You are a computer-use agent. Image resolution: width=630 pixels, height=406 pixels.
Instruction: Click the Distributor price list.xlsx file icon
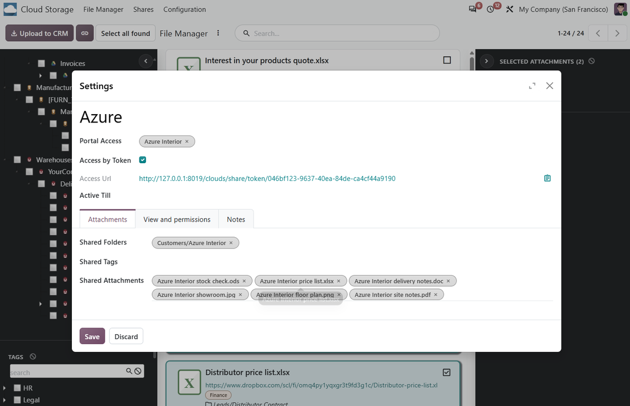click(189, 382)
